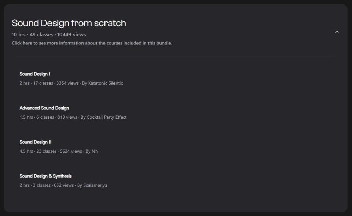Click author name Scalameriya
The width and height of the screenshot is (352, 216).
click(95, 185)
